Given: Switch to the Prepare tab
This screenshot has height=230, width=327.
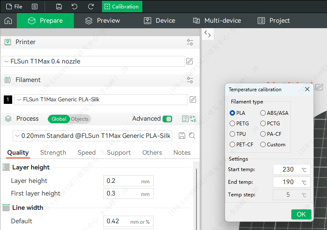Looking at the screenshot, I should coord(45,21).
